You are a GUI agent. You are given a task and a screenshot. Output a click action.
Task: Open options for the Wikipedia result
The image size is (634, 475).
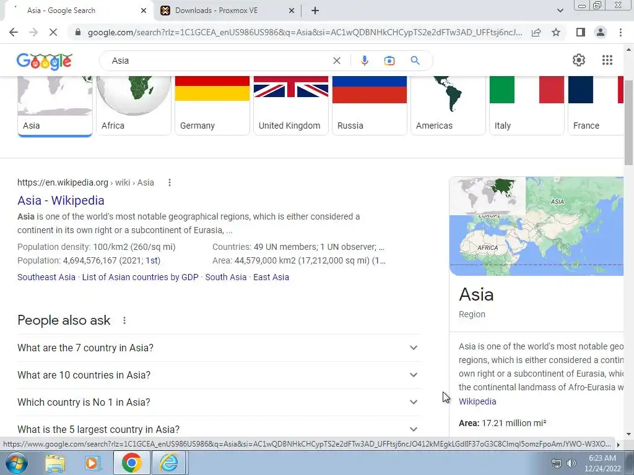170,182
